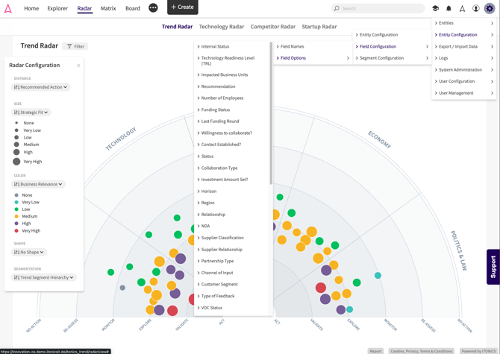
Task: Expand the Trend Segment Hierarchy dropdown
Action: [44, 277]
